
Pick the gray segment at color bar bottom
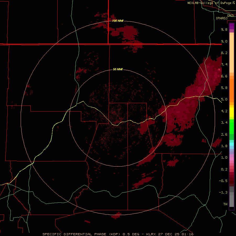coord(232,201)
